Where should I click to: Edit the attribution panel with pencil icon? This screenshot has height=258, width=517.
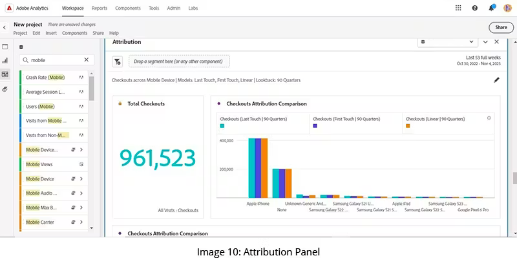[x=496, y=80]
